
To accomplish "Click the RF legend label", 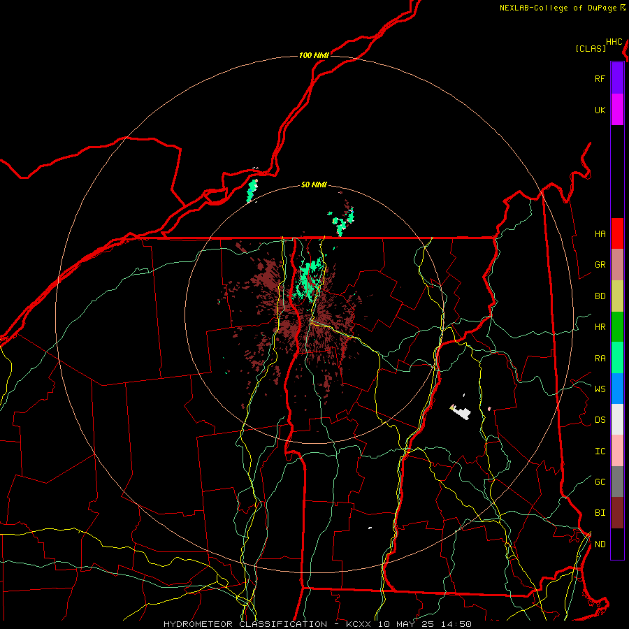I will pos(600,78).
